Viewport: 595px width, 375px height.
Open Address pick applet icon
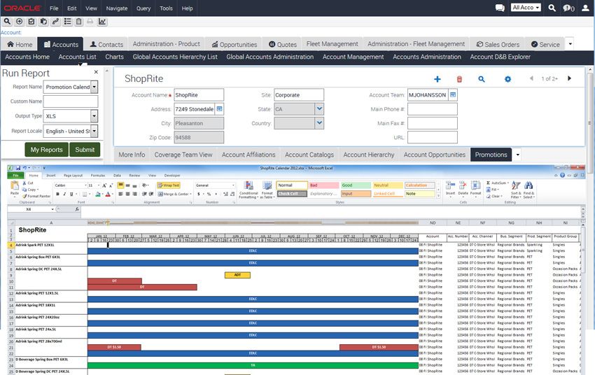[x=219, y=109]
